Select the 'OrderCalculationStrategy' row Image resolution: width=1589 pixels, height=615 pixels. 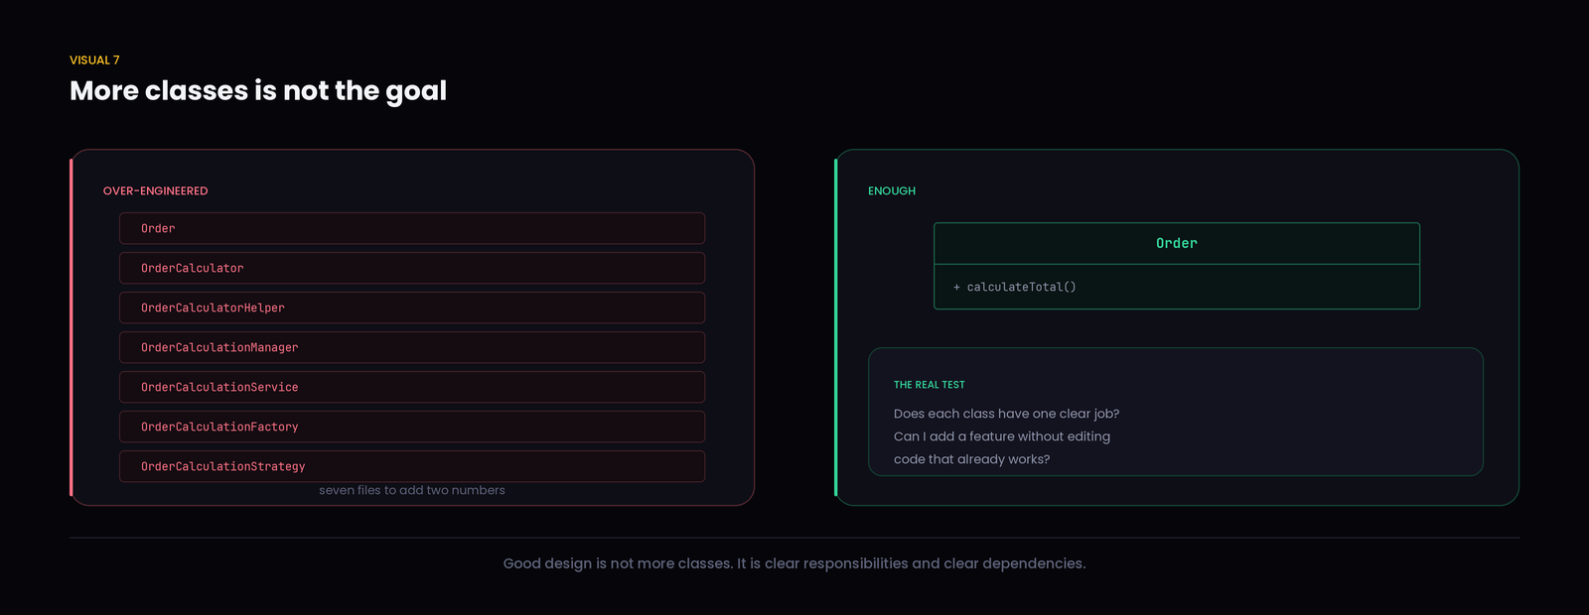[412, 466]
